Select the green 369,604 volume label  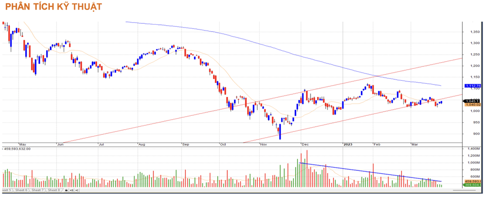coord(473,185)
